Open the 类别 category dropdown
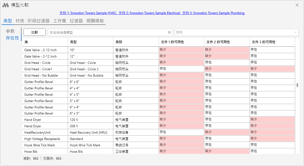Screen dimensions: 304x166 coord(236,32)
